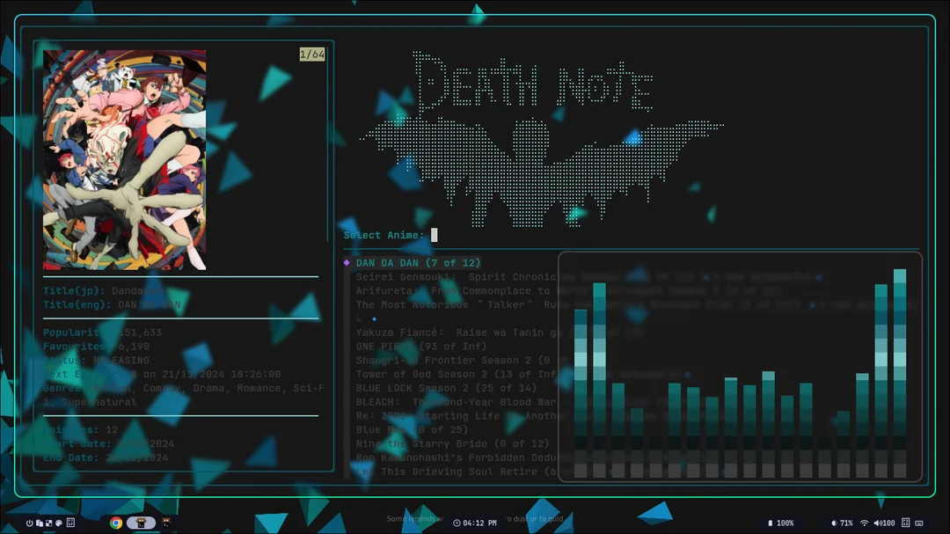Image resolution: width=950 pixels, height=534 pixels.
Task: Select Blue Box (0 of 25) entry
Action: (x=412, y=429)
